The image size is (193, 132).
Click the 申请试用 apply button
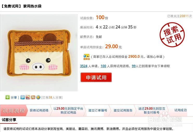(96, 77)
